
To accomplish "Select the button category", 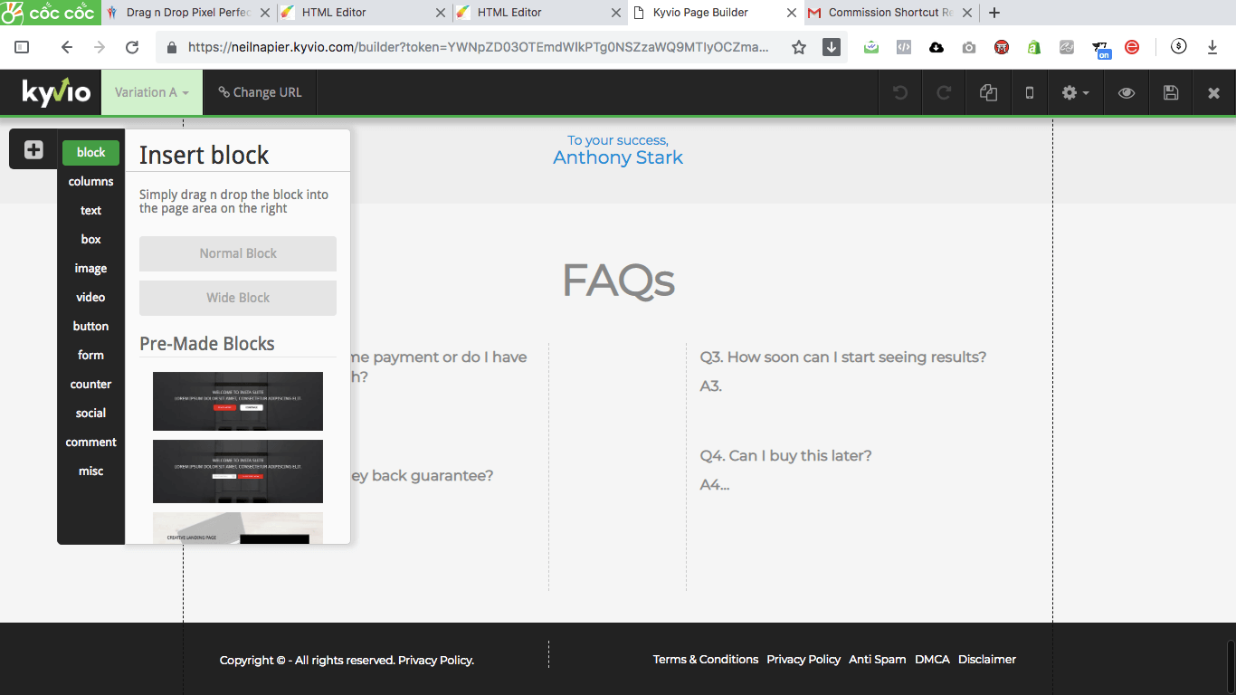I will (x=90, y=326).
